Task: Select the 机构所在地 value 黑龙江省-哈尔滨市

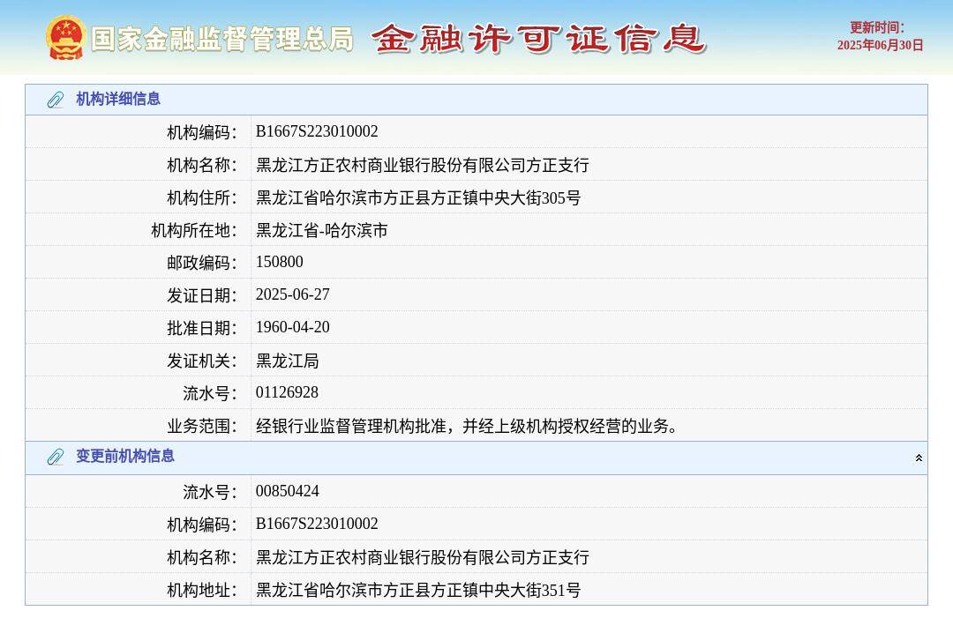Action: click(x=321, y=230)
